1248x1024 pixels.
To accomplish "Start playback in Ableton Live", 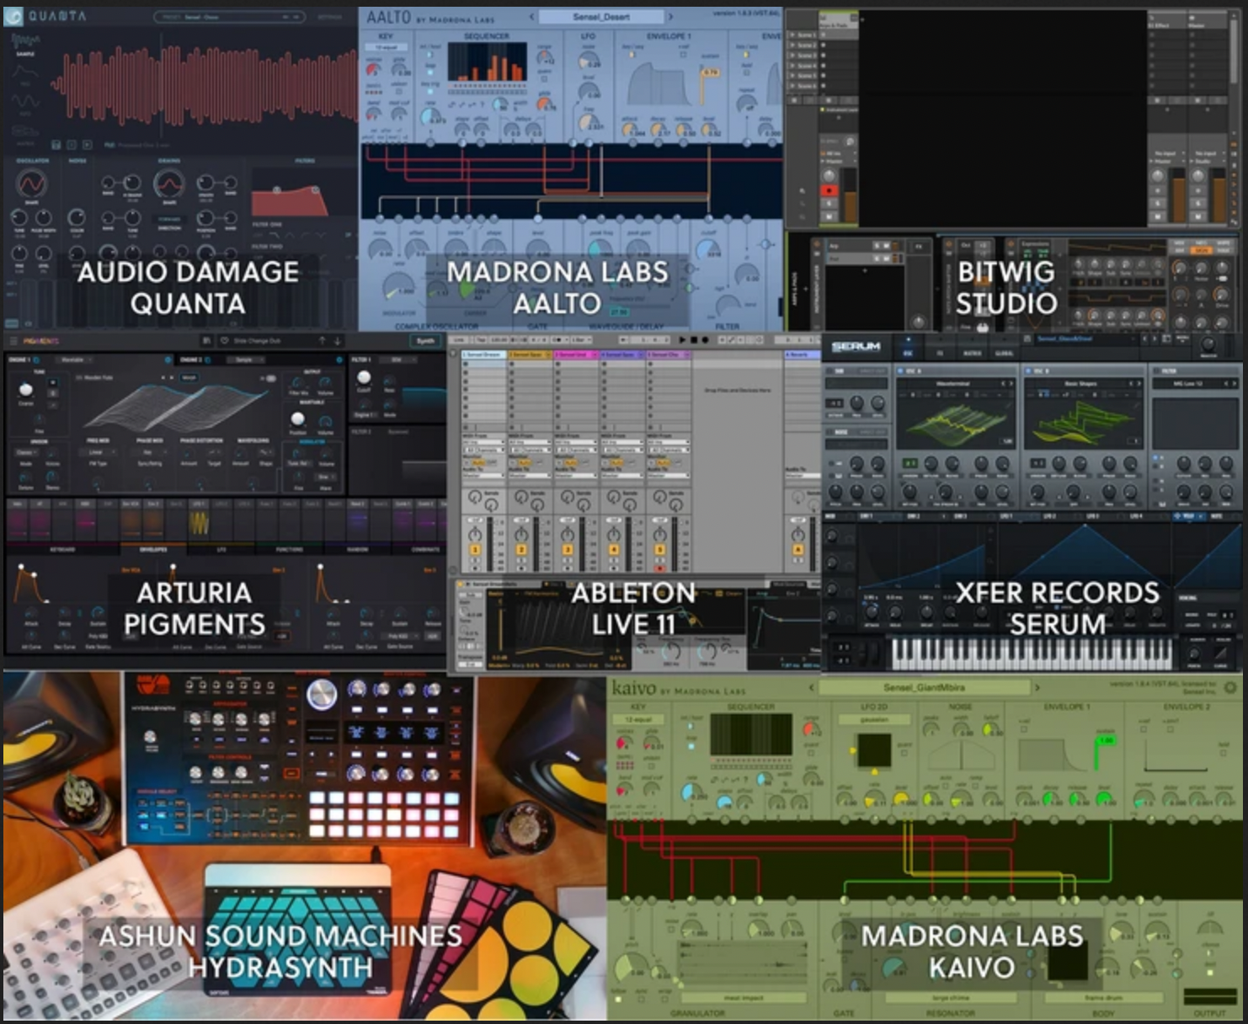I will click(682, 339).
